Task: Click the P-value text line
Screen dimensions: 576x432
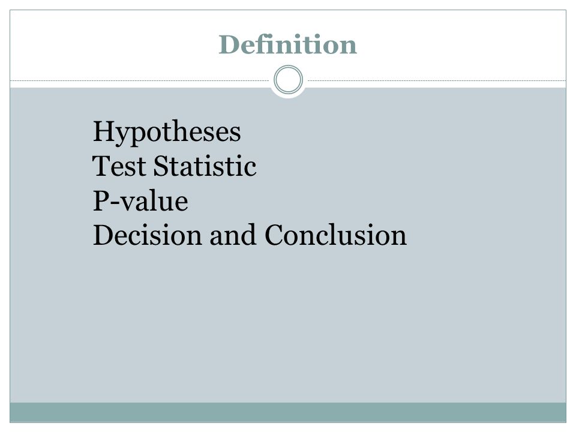Action: pos(140,201)
